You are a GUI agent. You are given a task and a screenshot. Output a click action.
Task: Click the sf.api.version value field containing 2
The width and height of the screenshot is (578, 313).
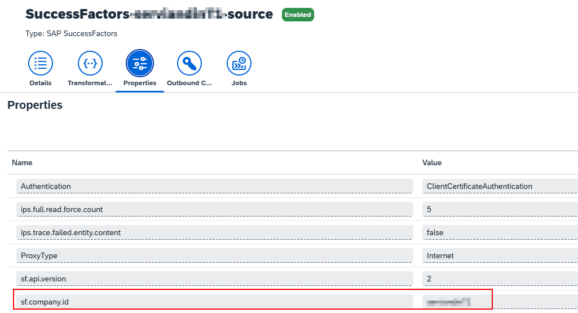(x=500, y=279)
